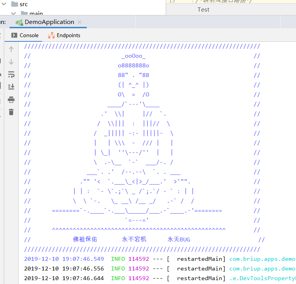296x284 pixels.
Task: Select the src folder in project tree
Action: (19, 4)
